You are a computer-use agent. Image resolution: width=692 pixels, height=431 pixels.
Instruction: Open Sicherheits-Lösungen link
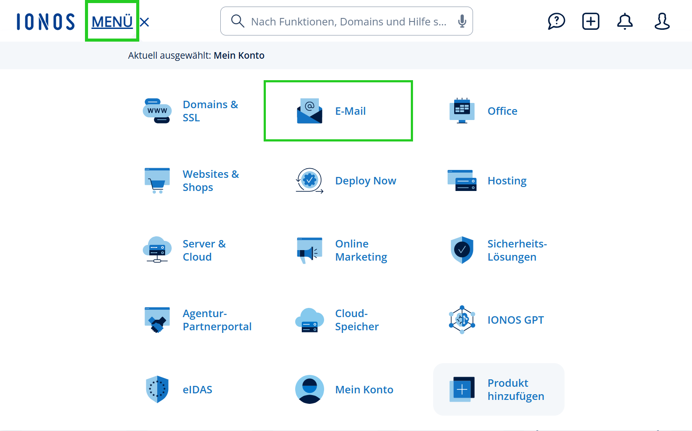pyautogui.click(x=517, y=250)
